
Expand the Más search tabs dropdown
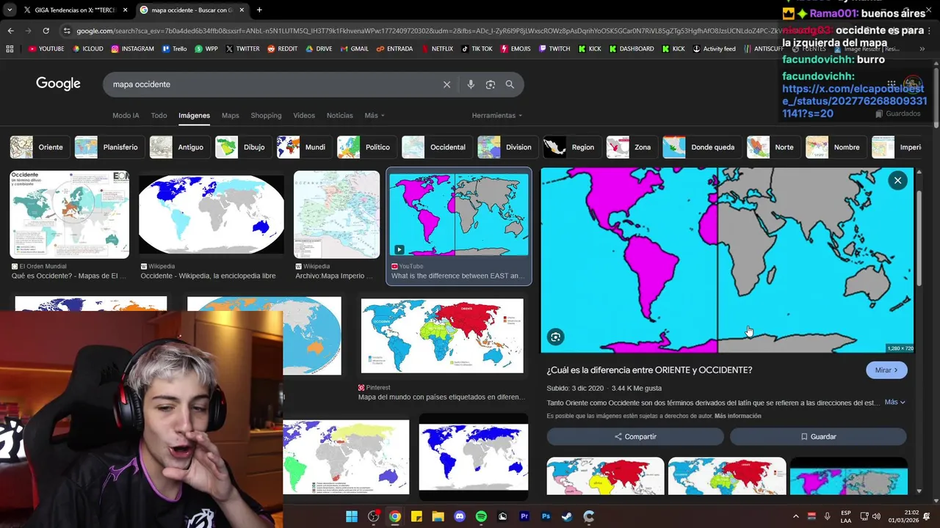click(x=375, y=115)
